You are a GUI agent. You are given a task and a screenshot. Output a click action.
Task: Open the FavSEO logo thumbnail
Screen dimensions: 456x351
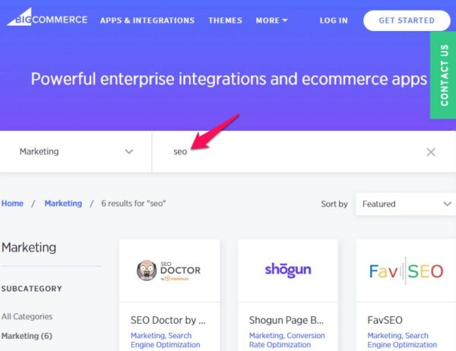406,270
